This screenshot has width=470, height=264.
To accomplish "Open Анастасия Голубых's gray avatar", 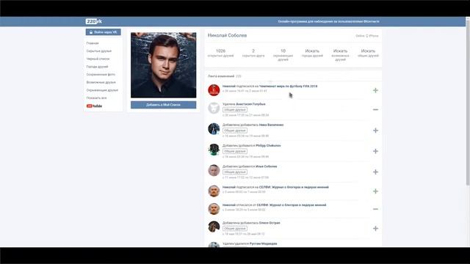I will (214, 108).
